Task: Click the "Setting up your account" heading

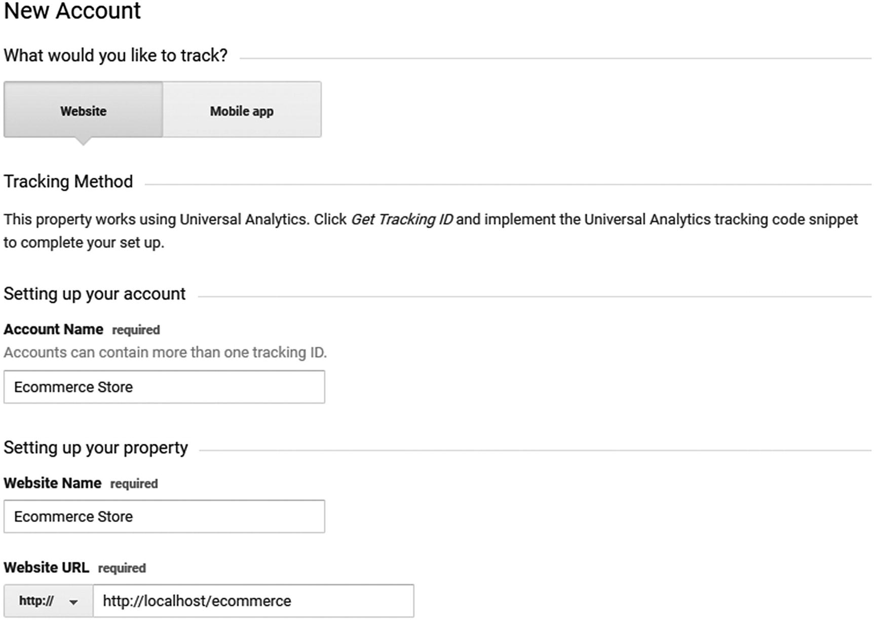Action: 95,294
